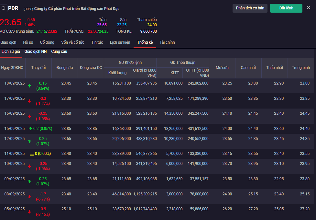Open the Cổ đông tab
316x220 pixels.
(47, 42)
